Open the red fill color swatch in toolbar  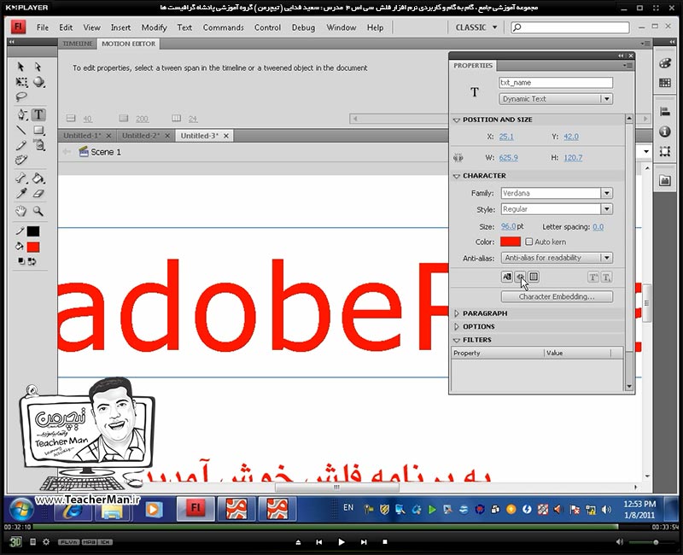(33, 247)
